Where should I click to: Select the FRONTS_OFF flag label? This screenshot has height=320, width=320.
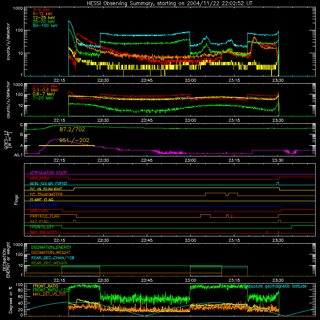[42, 227]
